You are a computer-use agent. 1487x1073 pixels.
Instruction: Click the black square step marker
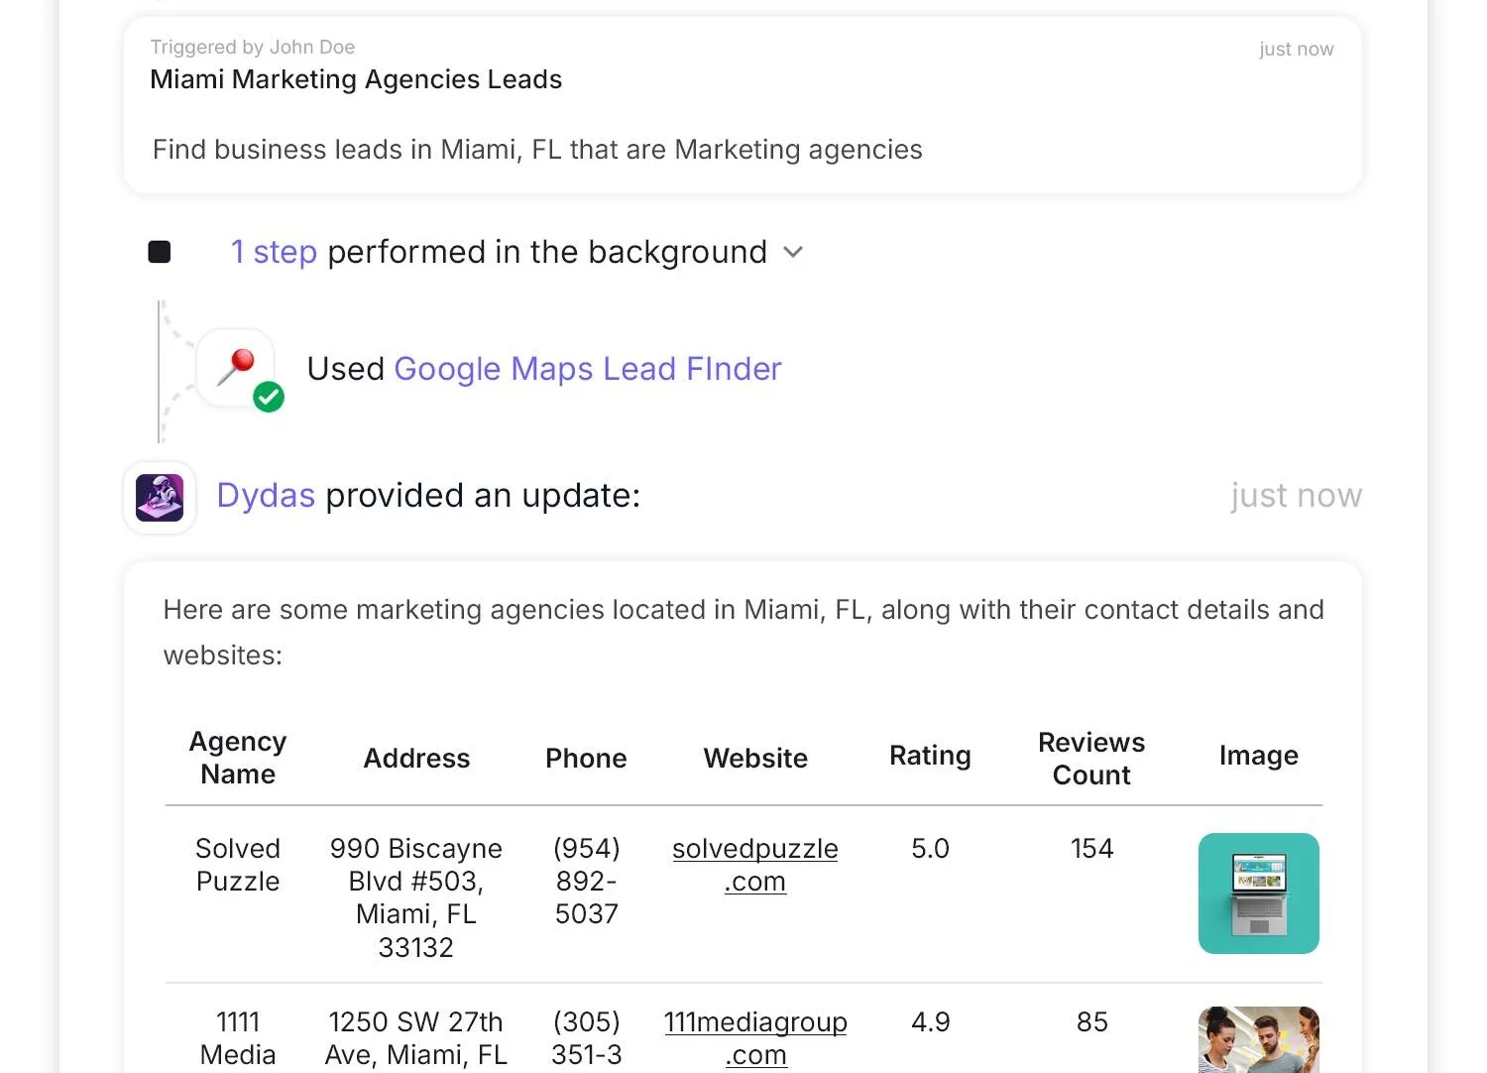tap(160, 252)
